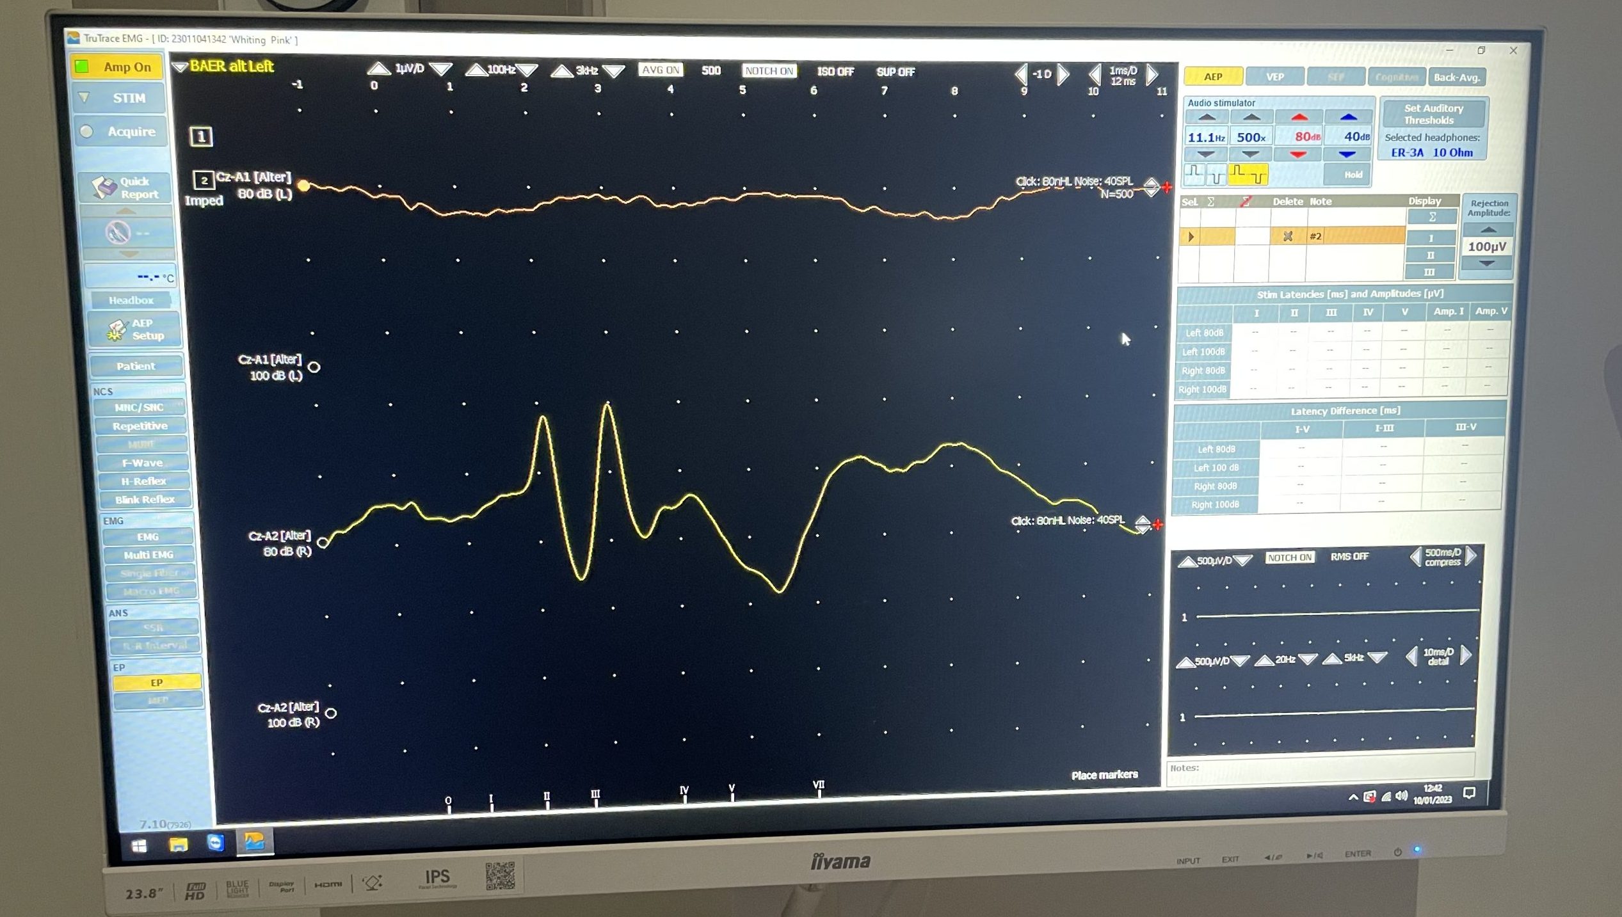Open the taskbar volume icon
1622x917 pixels.
(x=1401, y=795)
